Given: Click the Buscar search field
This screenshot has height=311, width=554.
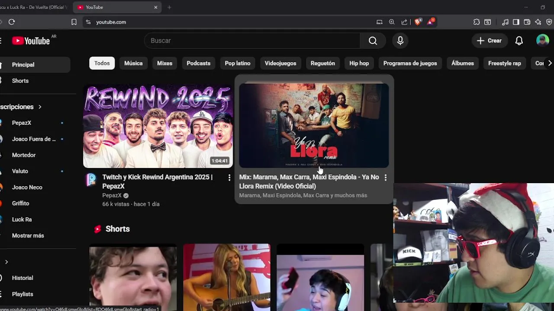Looking at the screenshot, I should (252, 41).
